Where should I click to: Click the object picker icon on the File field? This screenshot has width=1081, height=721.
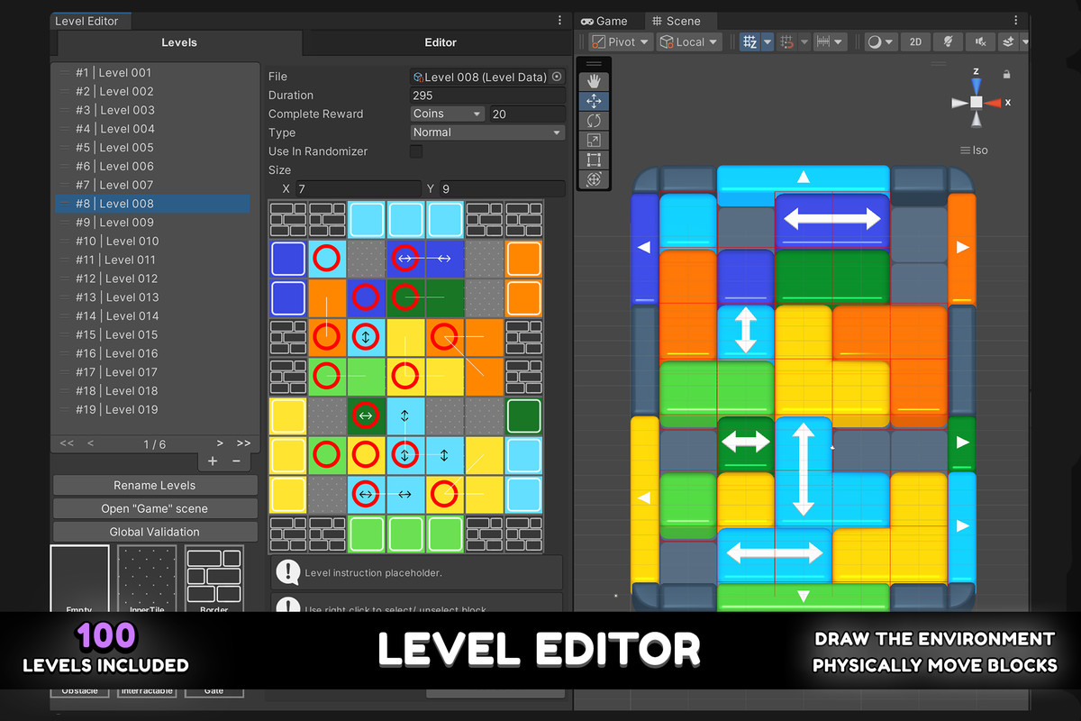point(557,77)
